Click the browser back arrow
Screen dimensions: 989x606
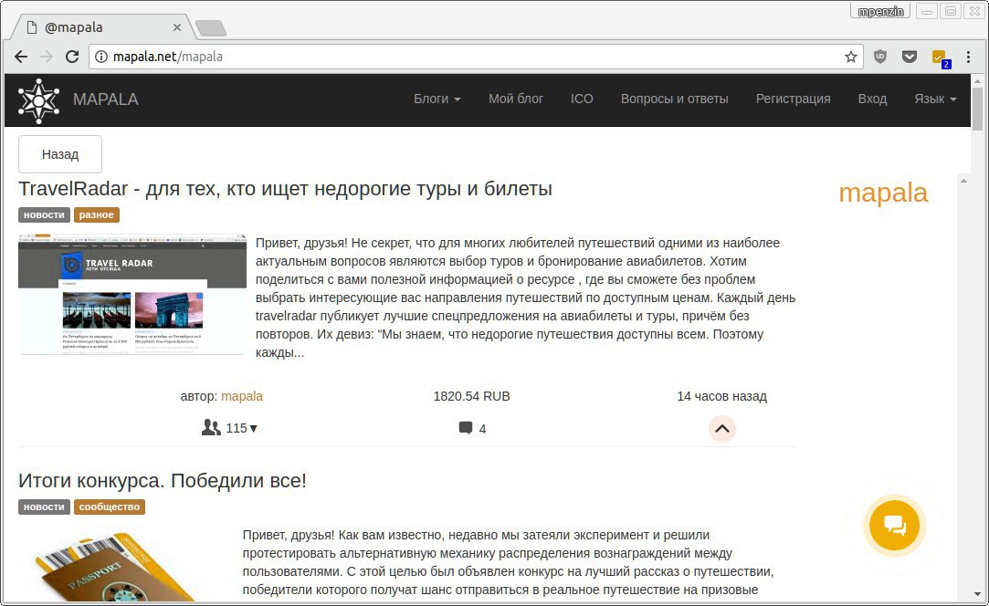pyautogui.click(x=21, y=57)
